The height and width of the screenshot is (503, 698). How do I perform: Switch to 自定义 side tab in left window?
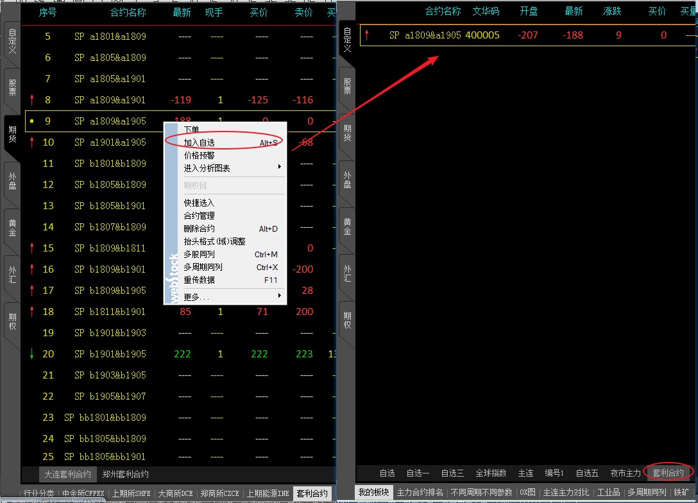click(12, 42)
